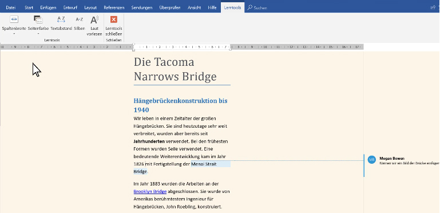Click the paragraph starting Im Jahr 1883
This screenshot has width=440, height=213.
pyautogui.click(x=182, y=195)
